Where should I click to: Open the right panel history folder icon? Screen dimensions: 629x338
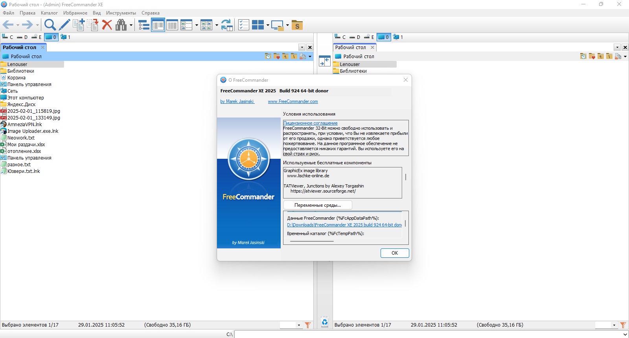click(583, 57)
